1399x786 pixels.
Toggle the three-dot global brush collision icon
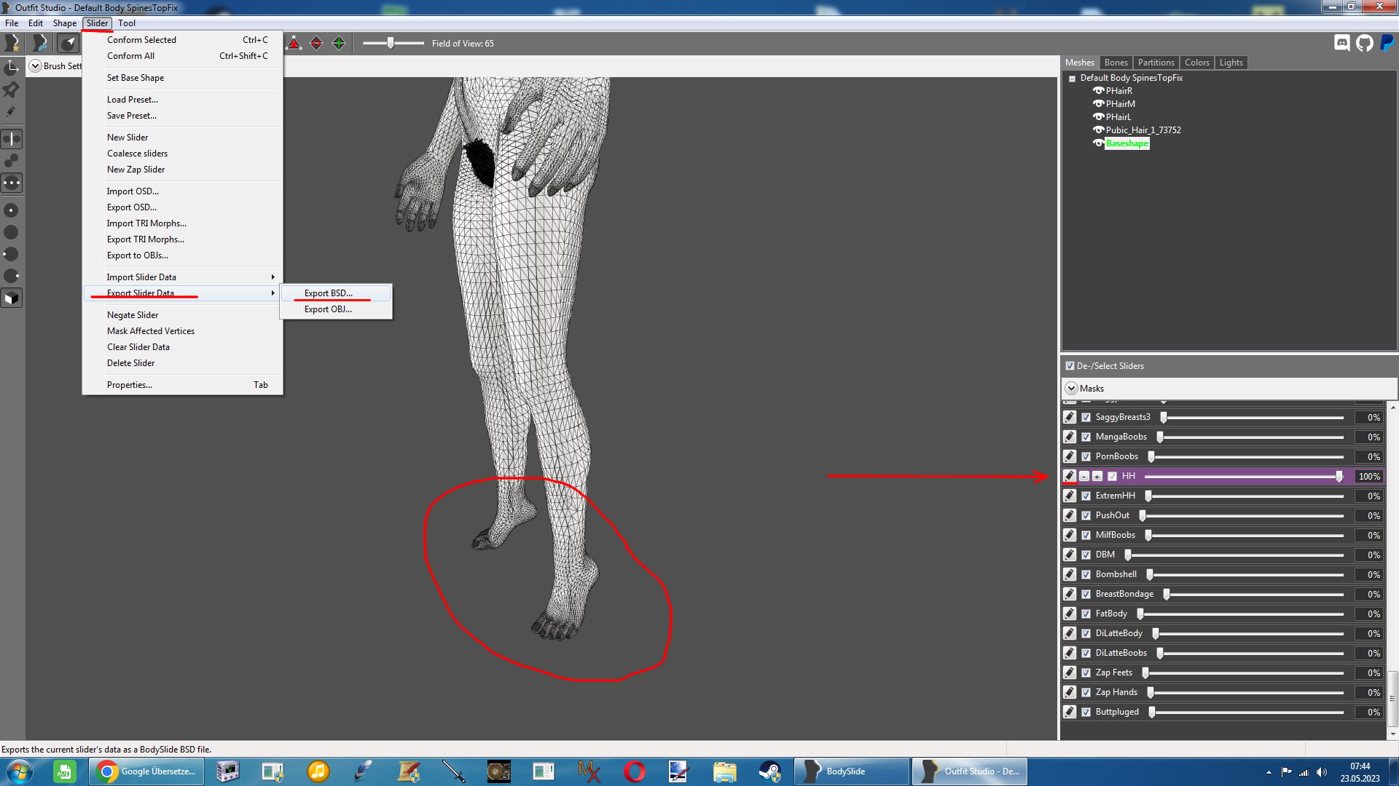pyautogui.click(x=12, y=183)
